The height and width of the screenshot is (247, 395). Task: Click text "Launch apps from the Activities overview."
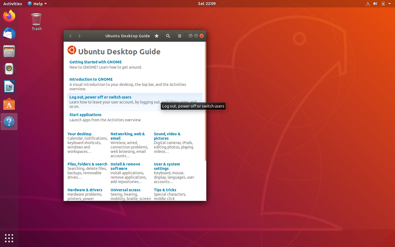coord(105,120)
